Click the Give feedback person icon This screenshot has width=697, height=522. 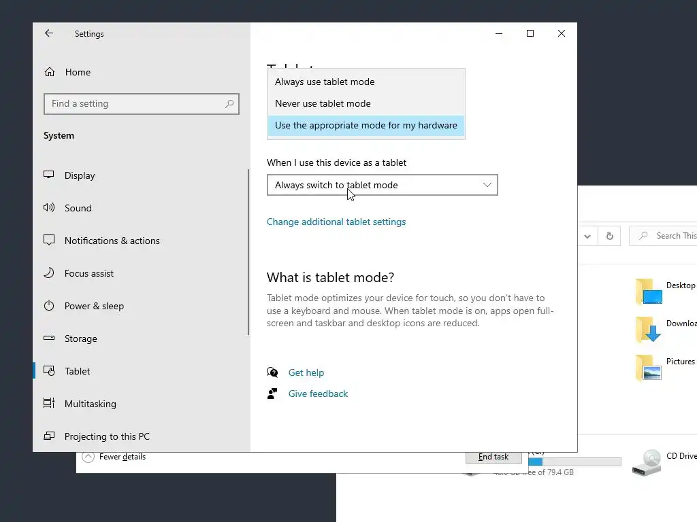272,394
